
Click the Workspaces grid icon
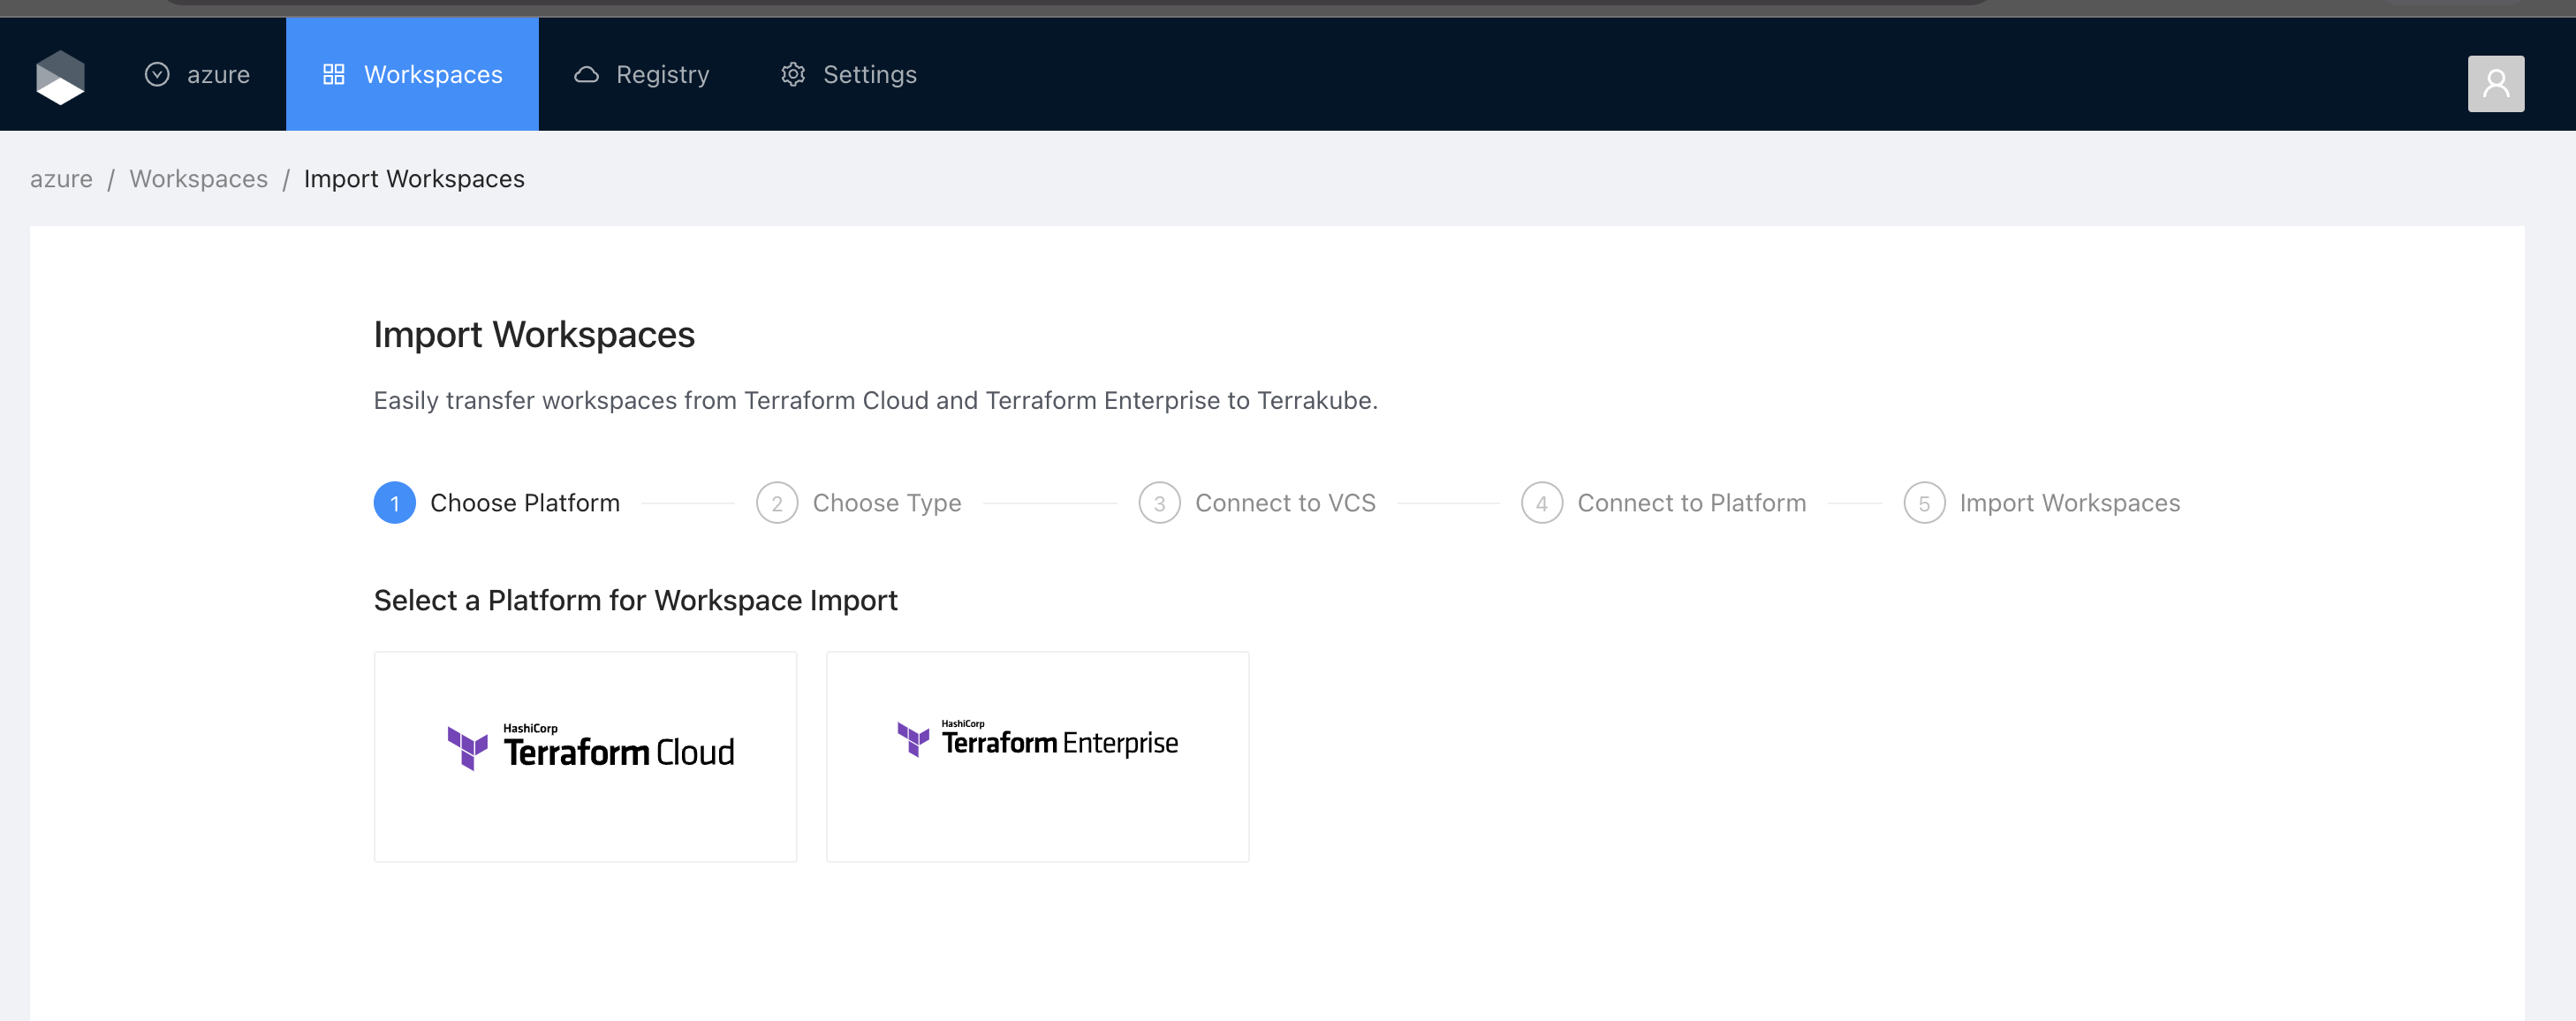click(x=333, y=75)
